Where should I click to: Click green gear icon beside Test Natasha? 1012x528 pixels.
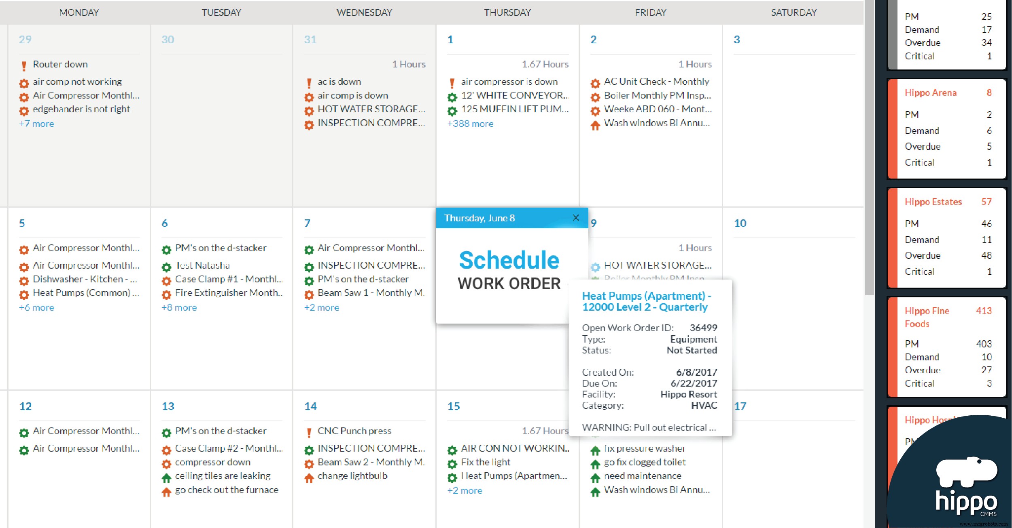[166, 267]
